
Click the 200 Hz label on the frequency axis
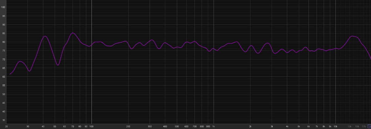pos(128,127)
